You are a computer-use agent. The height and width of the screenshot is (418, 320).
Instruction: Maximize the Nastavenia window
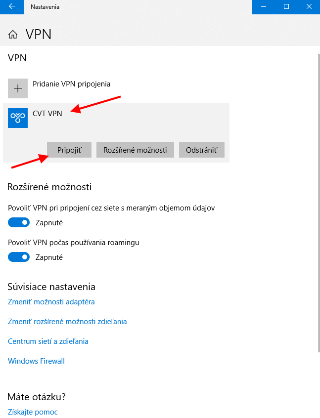(286, 6)
